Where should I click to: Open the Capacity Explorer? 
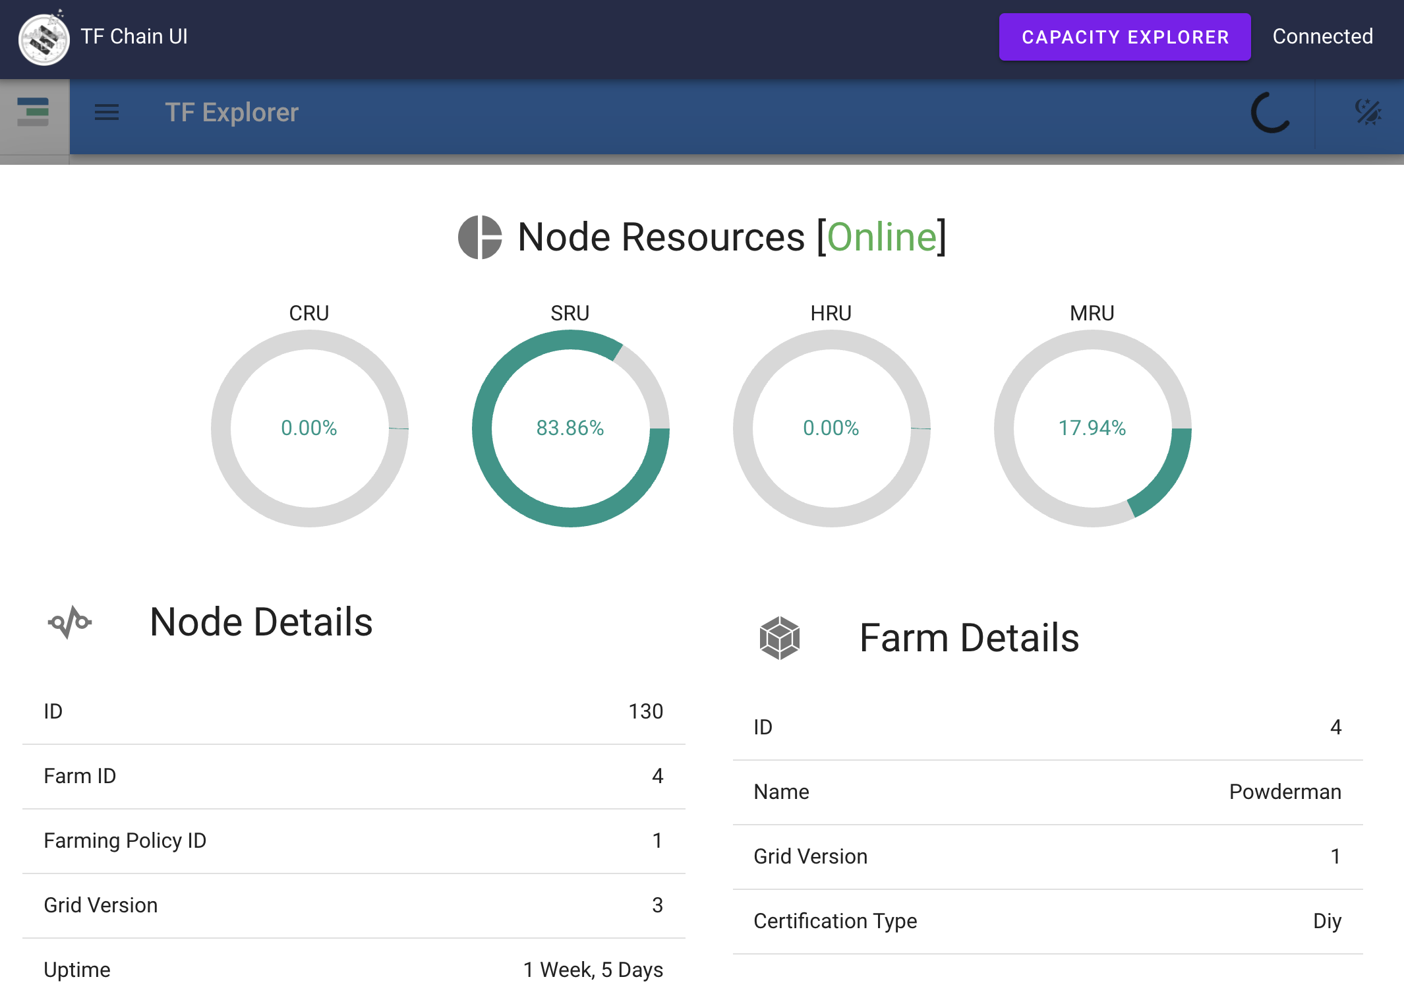1124,36
